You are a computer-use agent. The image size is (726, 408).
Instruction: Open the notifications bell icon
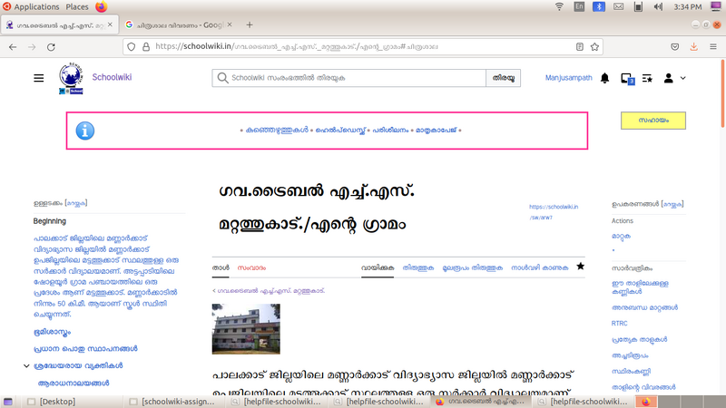[604, 78]
